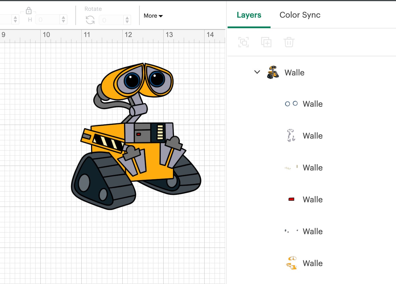Open the More dropdown in the toolbar
Image resolution: width=396 pixels, height=284 pixels.
(x=153, y=16)
